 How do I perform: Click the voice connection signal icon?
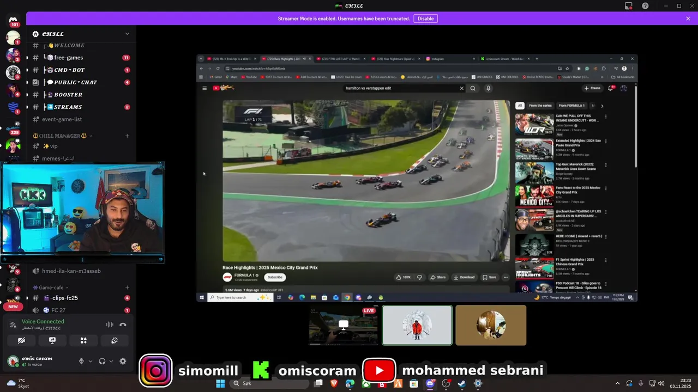click(x=13, y=324)
